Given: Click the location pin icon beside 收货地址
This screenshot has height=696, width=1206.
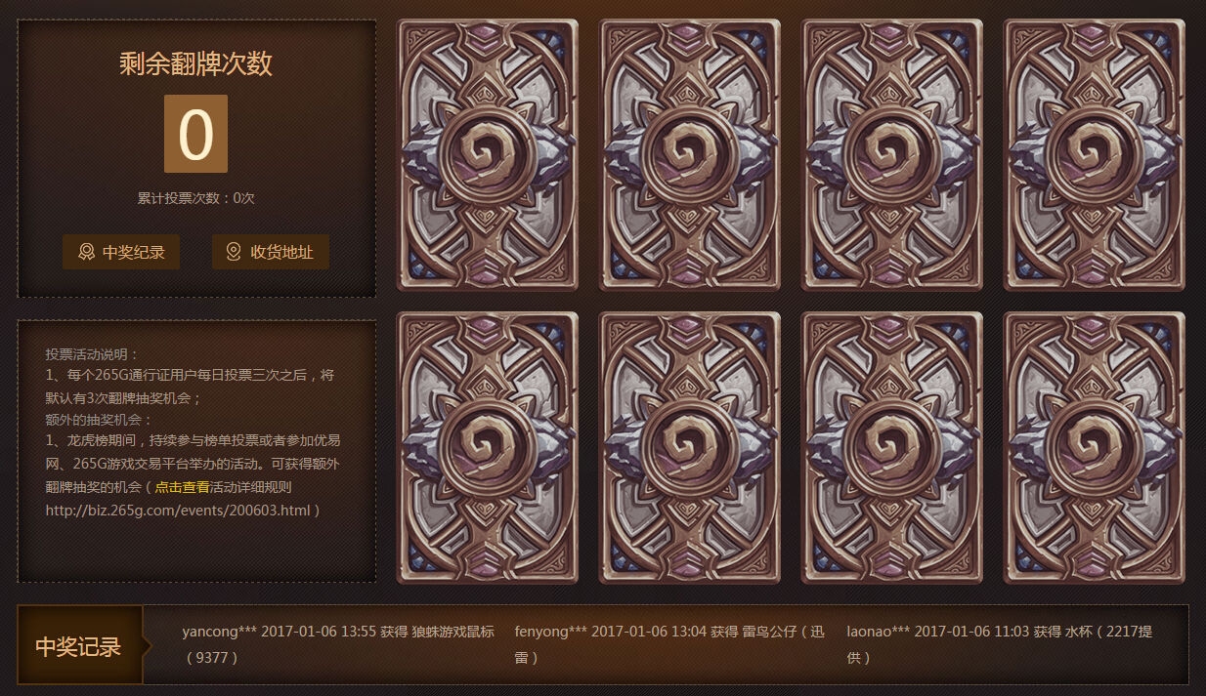Looking at the screenshot, I should pyautogui.click(x=234, y=252).
